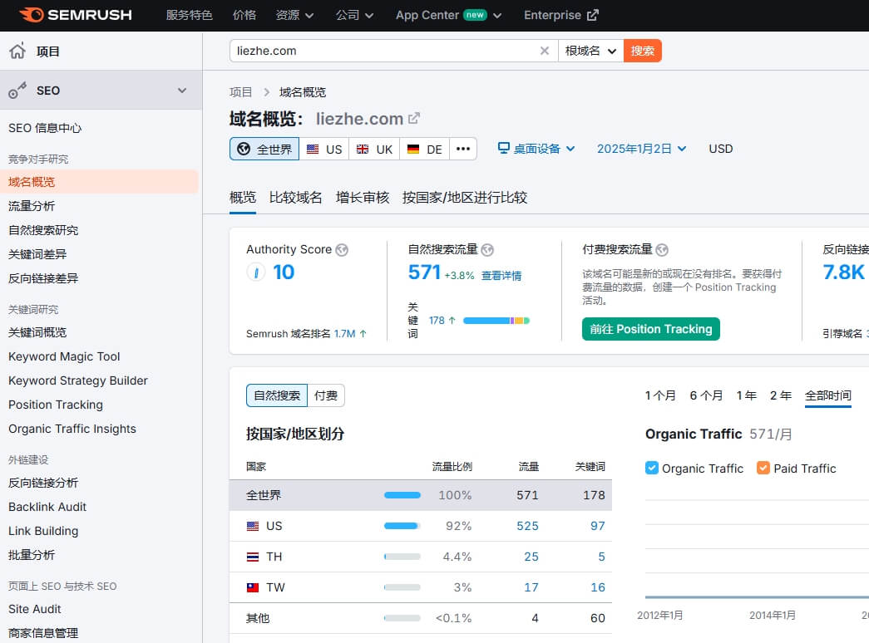Click the domain rank up arrow
Image resolution: width=869 pixels, height=643 pixels.
tap(363, 333)
